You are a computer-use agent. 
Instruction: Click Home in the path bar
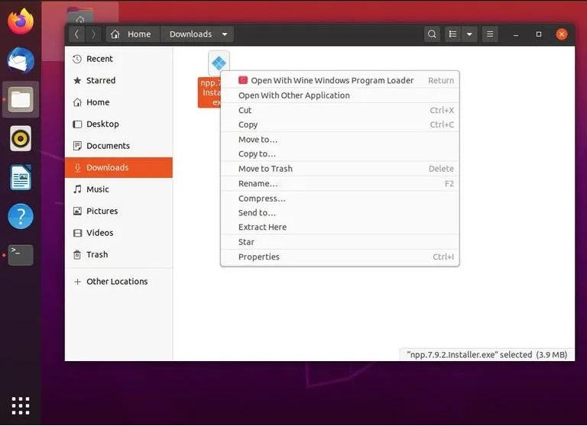click(x=132, y=34)
